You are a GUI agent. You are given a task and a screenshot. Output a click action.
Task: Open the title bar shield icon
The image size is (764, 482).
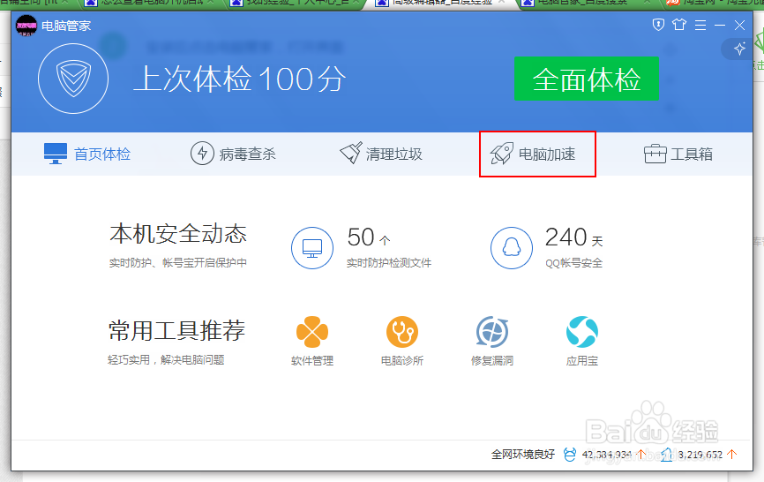click(x=658, y=25)
